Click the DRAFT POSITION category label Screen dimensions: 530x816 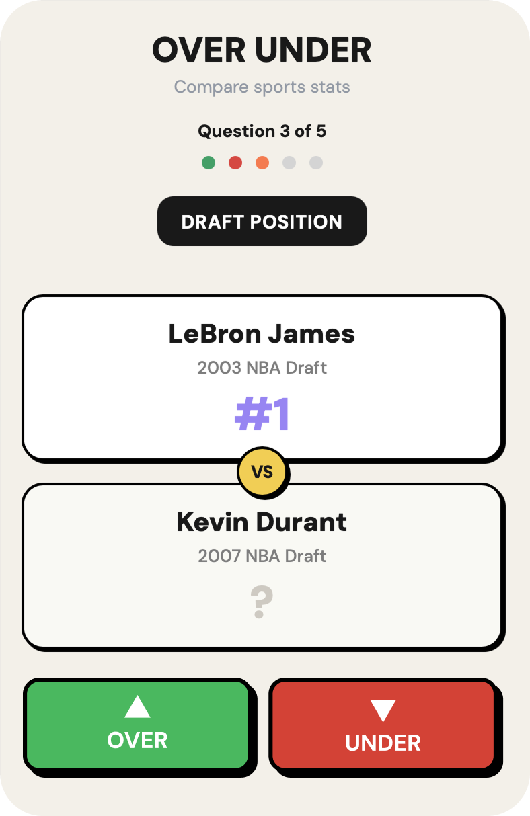[262, 221]
